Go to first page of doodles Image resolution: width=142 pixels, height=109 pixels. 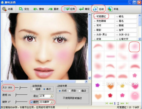[106, 103]
